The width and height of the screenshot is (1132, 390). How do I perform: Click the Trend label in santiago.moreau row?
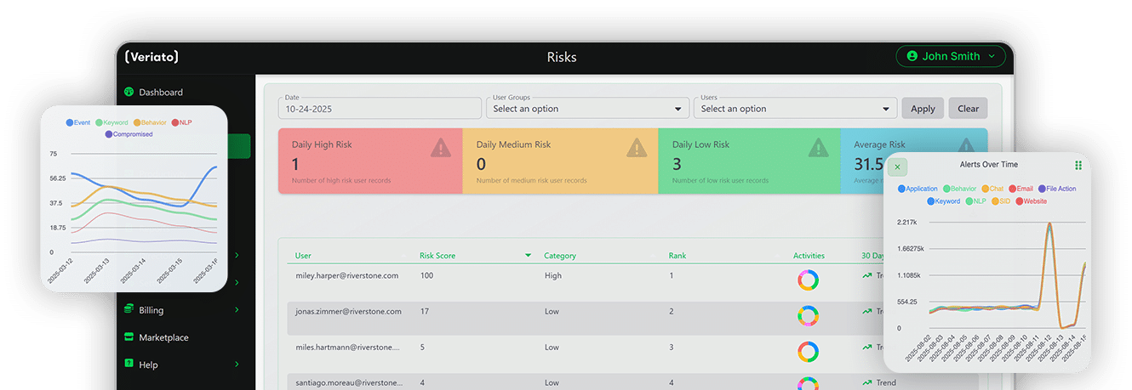pos(886,382)
